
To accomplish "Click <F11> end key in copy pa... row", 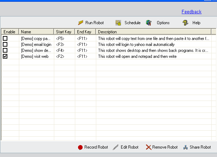I will [85, 39].
